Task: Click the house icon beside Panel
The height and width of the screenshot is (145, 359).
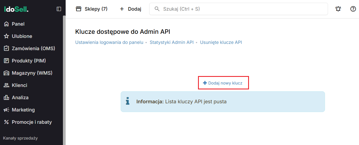Action: pyautogui.click(x=6, y=24)
